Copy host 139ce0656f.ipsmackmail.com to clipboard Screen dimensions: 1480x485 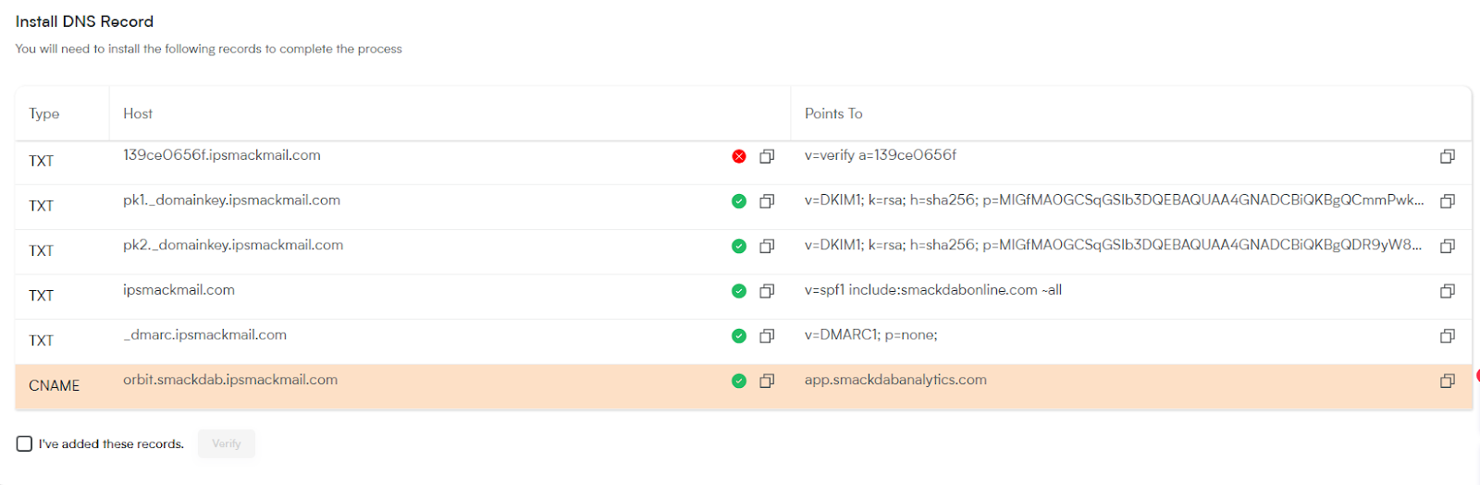pos(767,156)
